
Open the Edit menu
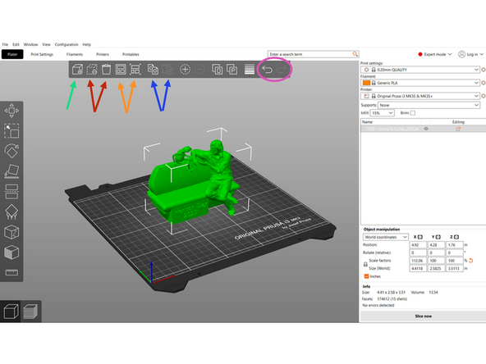[x=16, y=44]
